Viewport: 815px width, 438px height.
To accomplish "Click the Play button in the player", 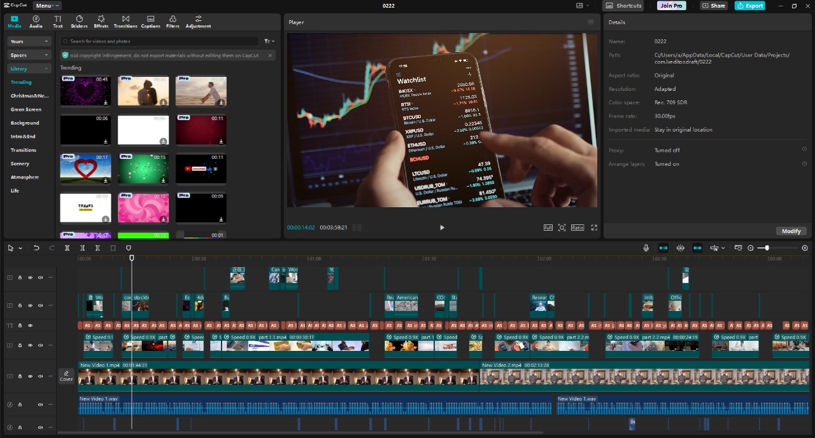I will [x=442, y=228].
